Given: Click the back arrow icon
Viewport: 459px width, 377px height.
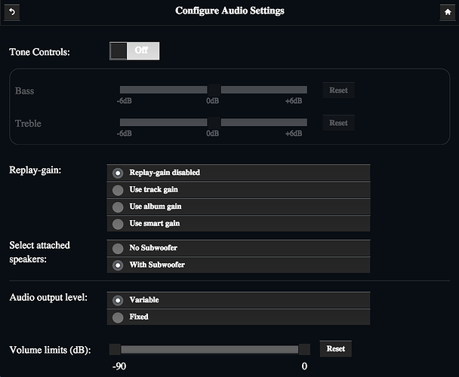Looking at the screenshot, I should (x=12, y=12).
